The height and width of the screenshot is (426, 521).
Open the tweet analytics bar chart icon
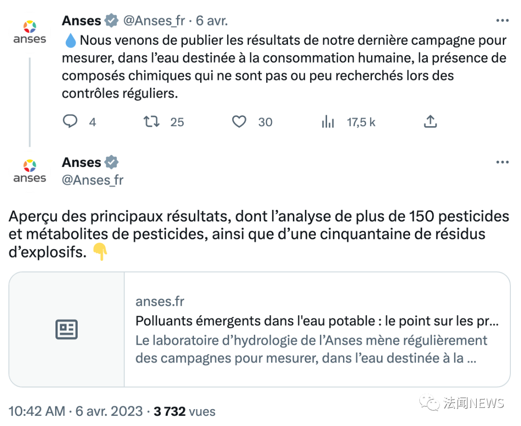click(328, 122)
